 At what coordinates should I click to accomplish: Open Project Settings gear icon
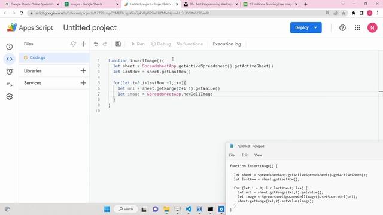point(10,97)
